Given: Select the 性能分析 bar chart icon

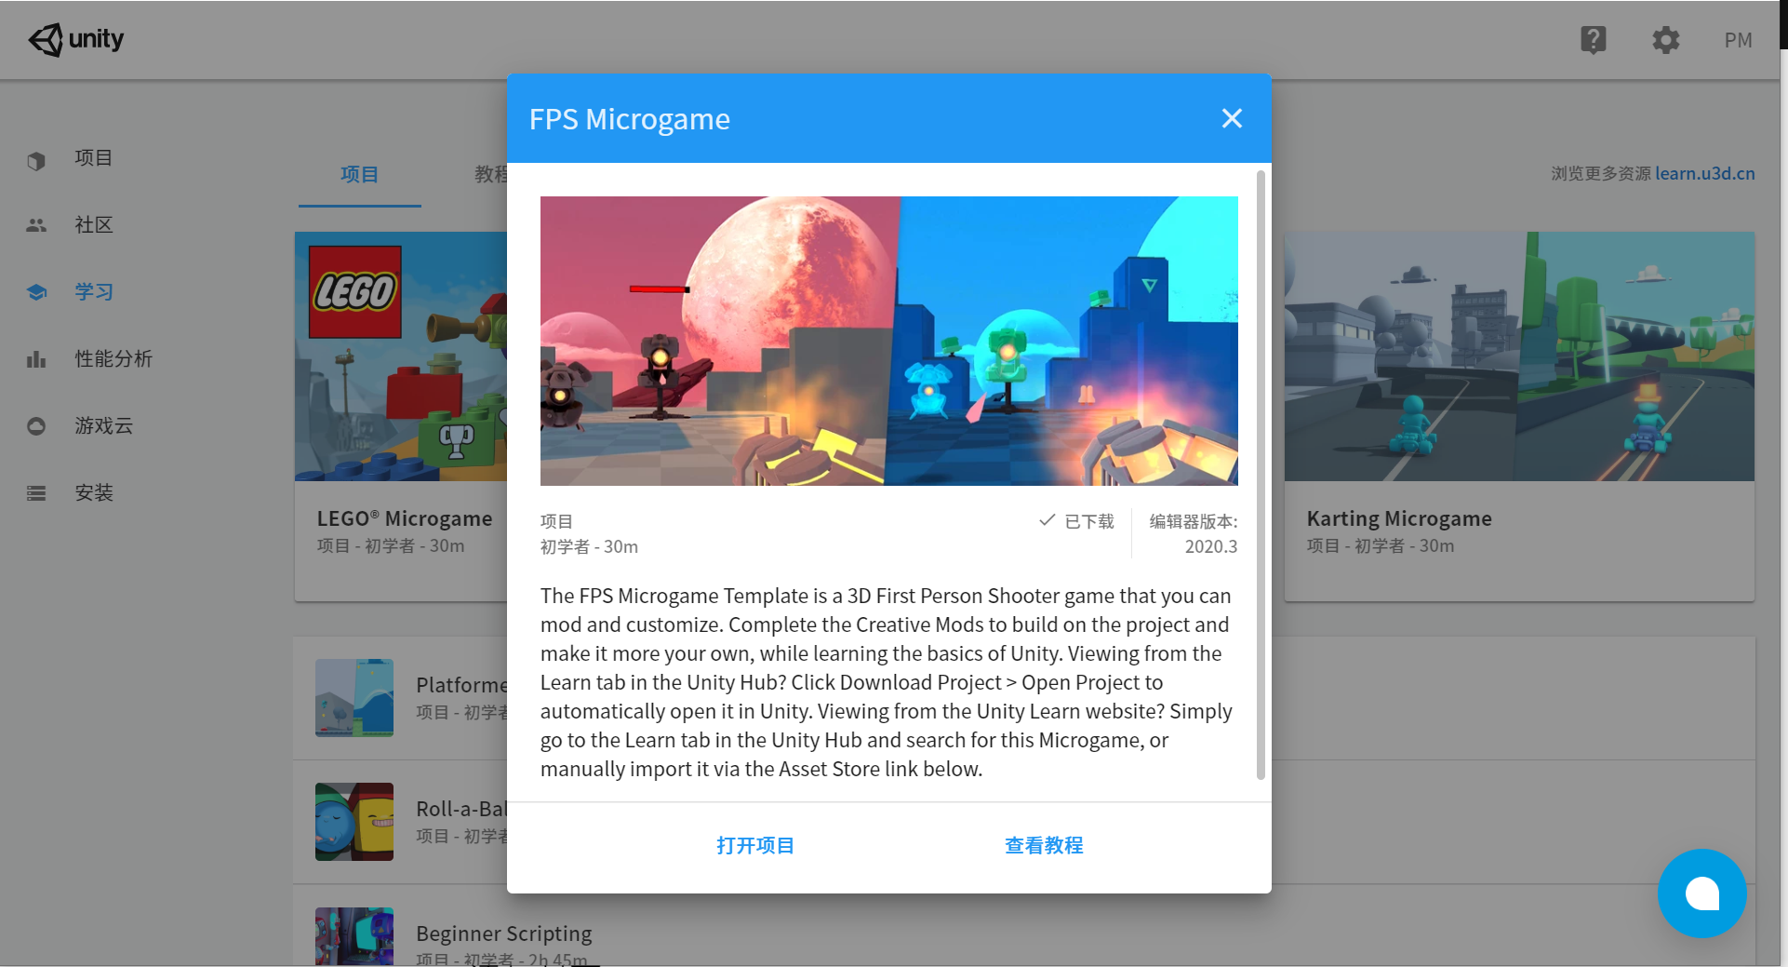Looking at the screenshot, I should (x=36, y=359).
